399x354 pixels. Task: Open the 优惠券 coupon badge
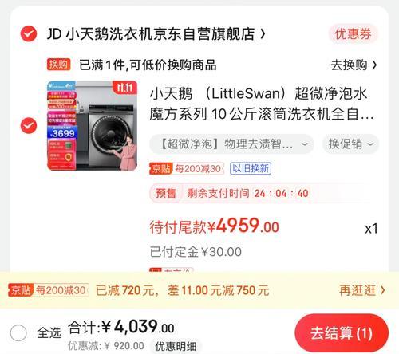[353, 33]
